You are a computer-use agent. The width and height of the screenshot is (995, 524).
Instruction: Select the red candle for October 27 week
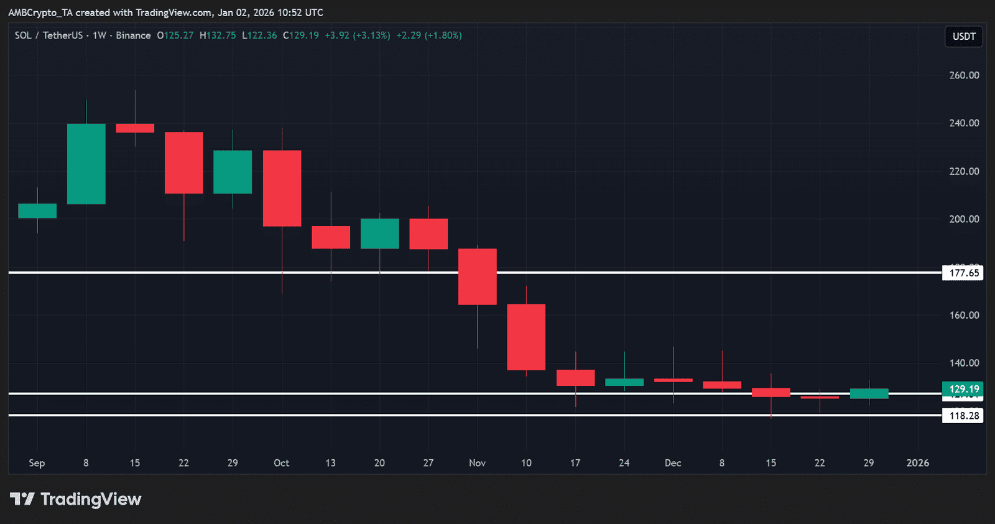click(x=428, y=234)
